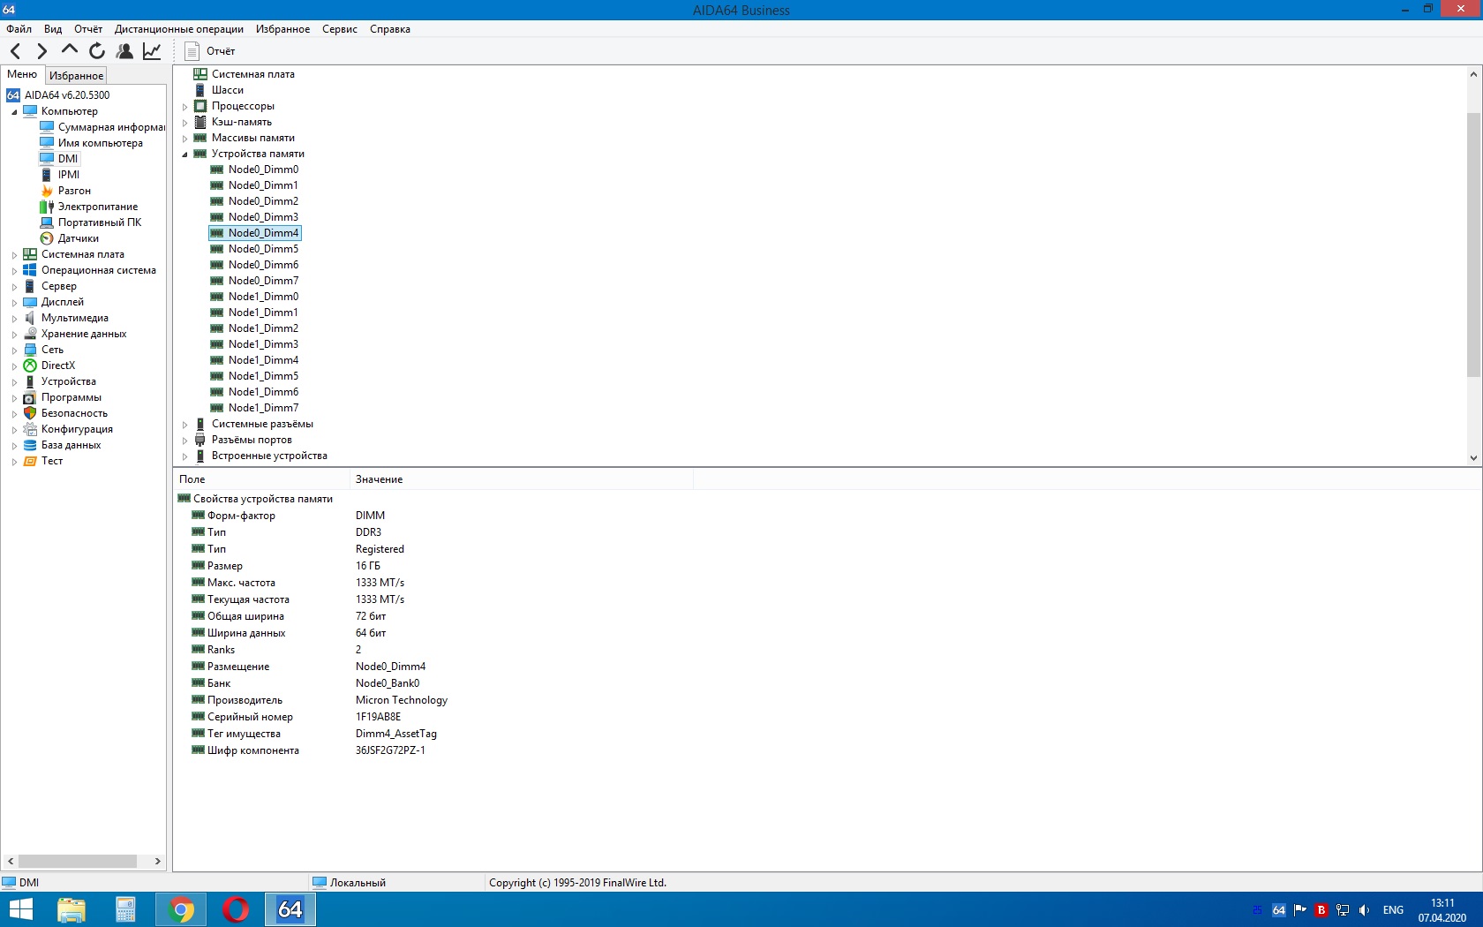The height and width of the screenshot is (927, 1483).
Task: Select the Суммарная информация icon
Action: coord(47,127)
